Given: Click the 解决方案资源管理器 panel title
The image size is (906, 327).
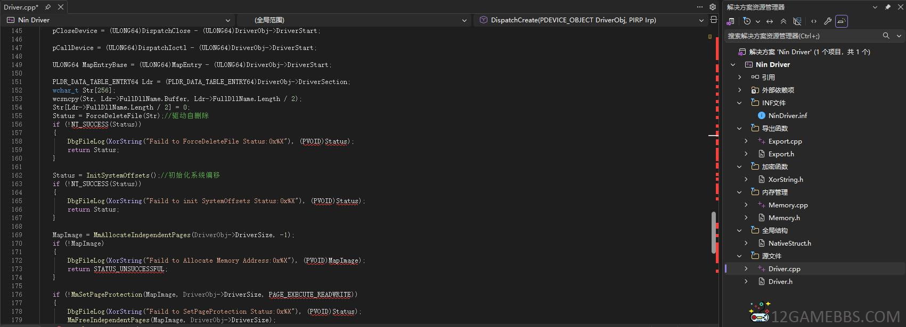Looking at the screenshot, I should pyautogui.click(x=755, y=7).
